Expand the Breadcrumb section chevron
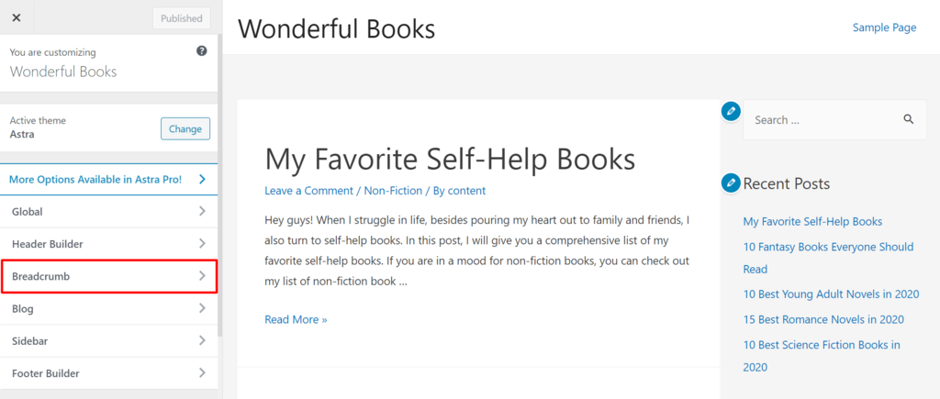Viewport: 940px width, 399px height. click(202, 276)
